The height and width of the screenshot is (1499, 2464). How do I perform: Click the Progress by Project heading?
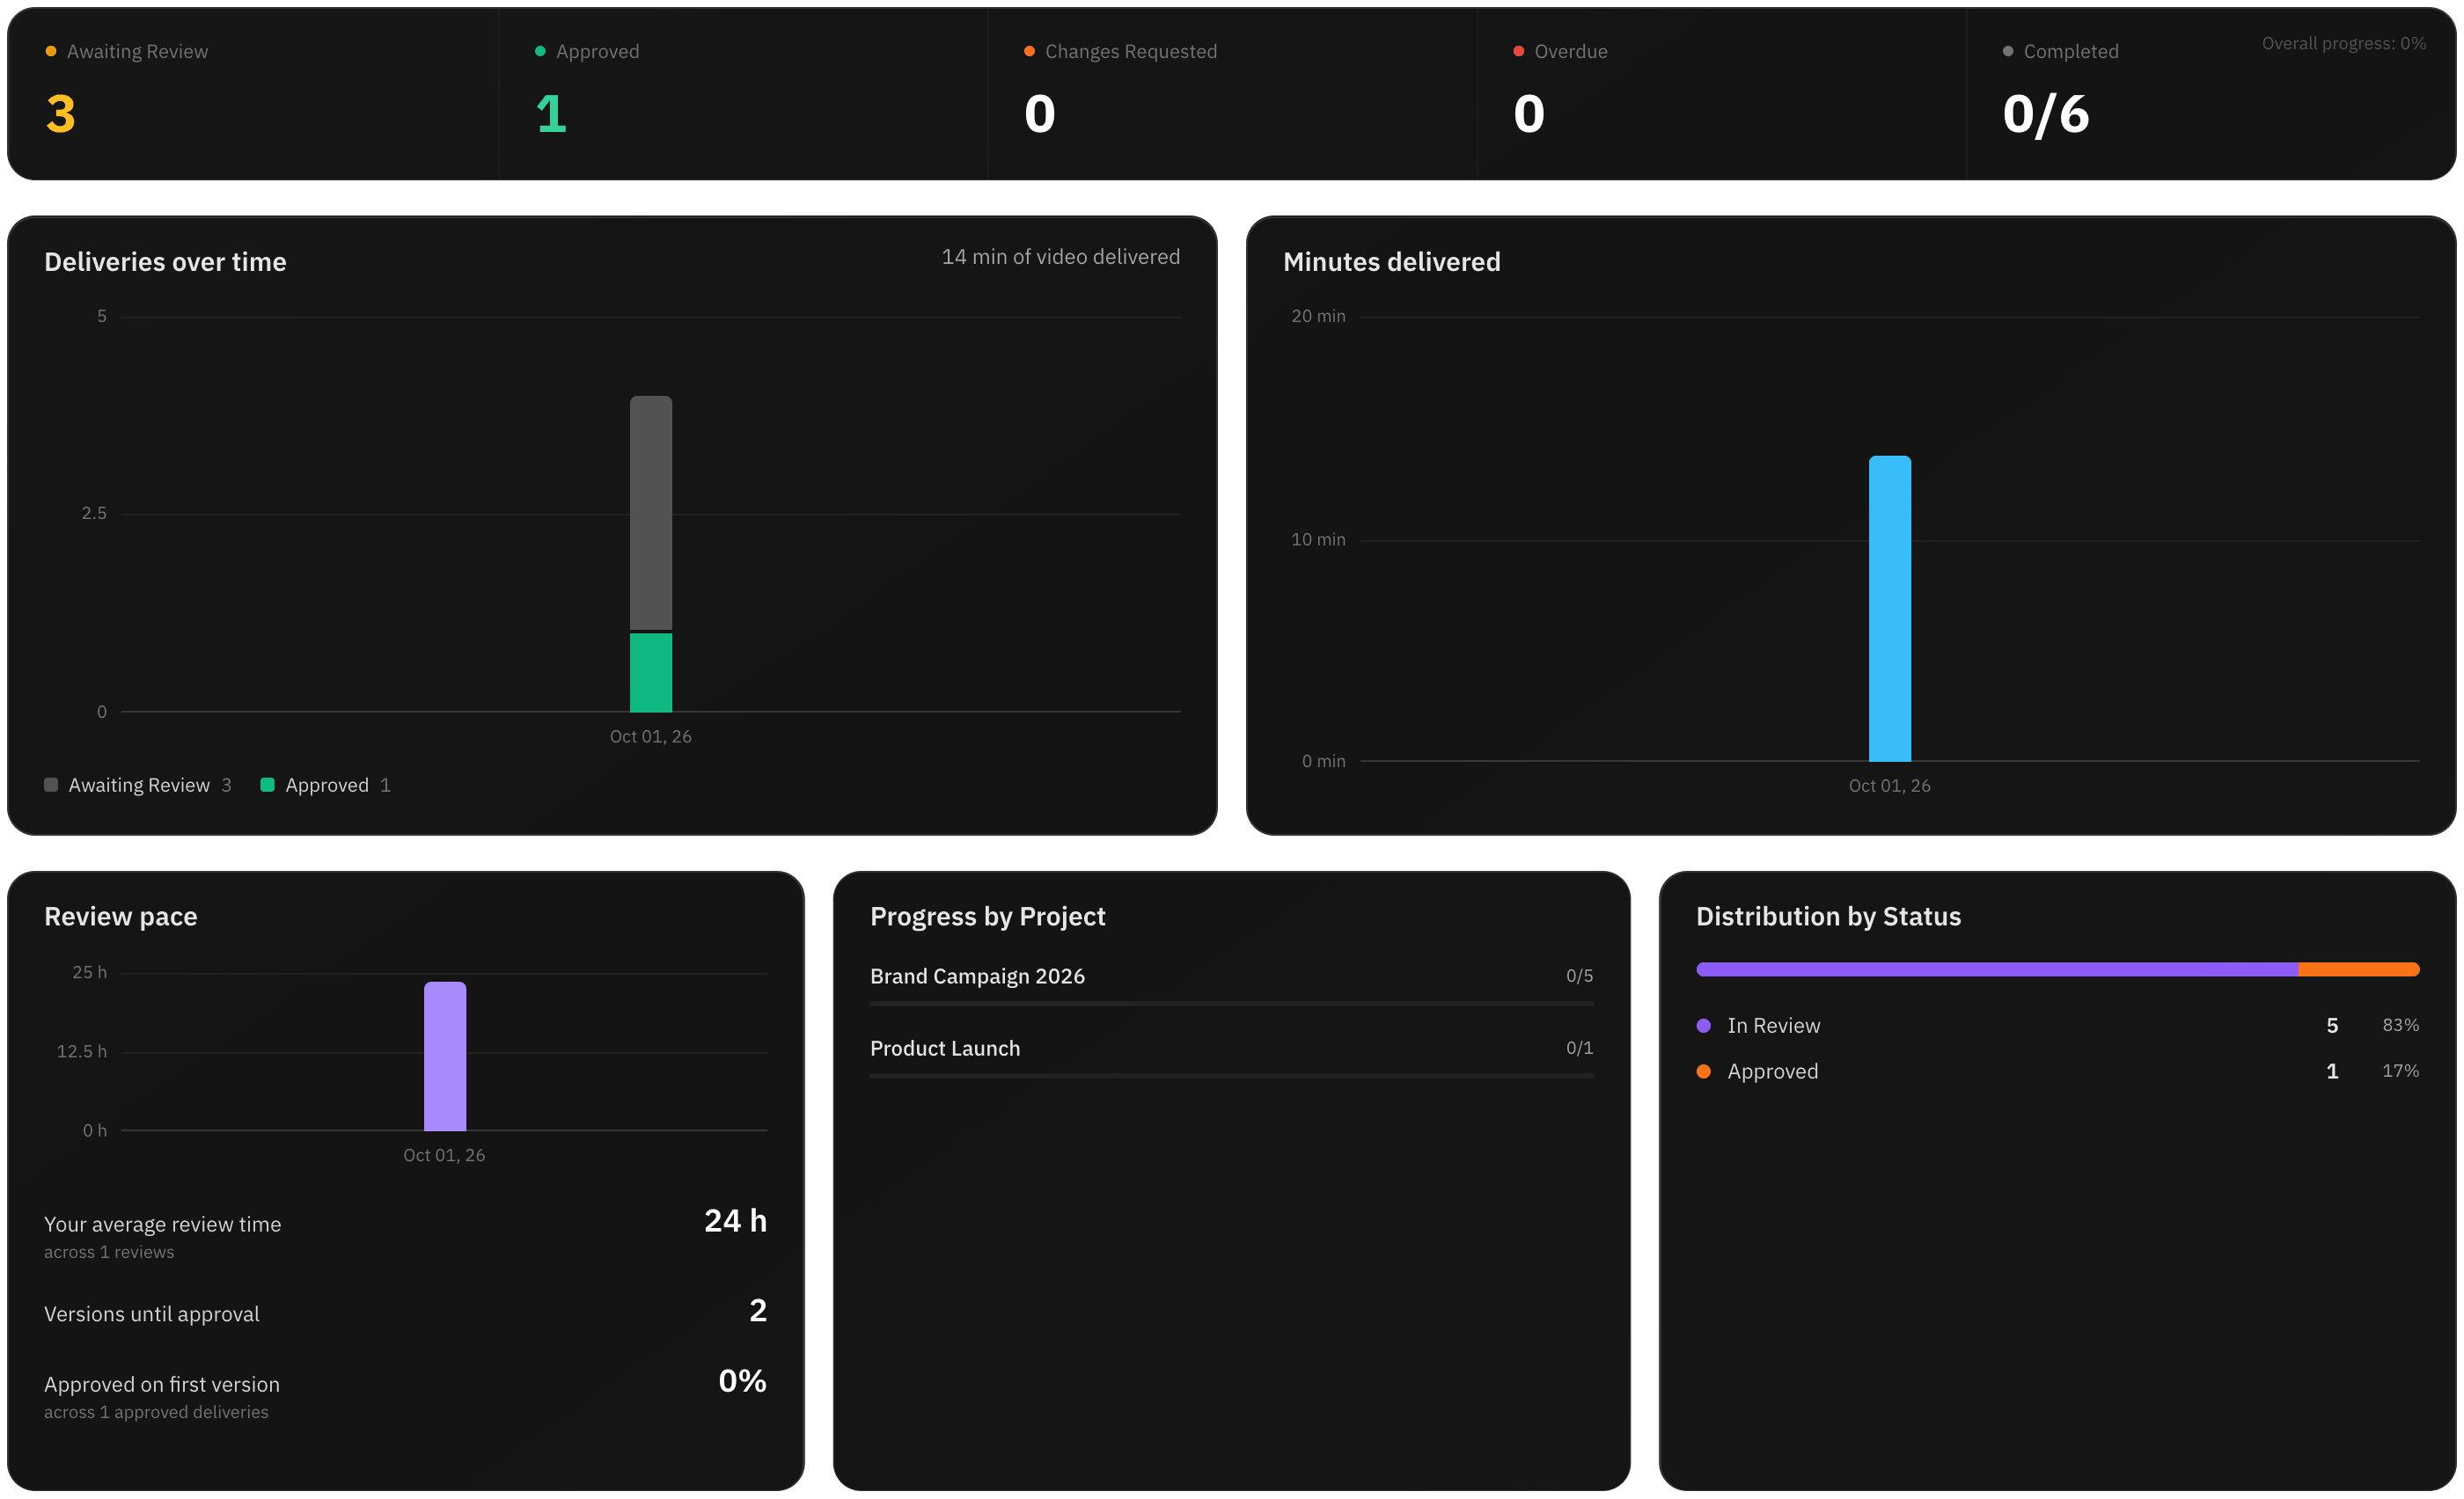[988, 917]
